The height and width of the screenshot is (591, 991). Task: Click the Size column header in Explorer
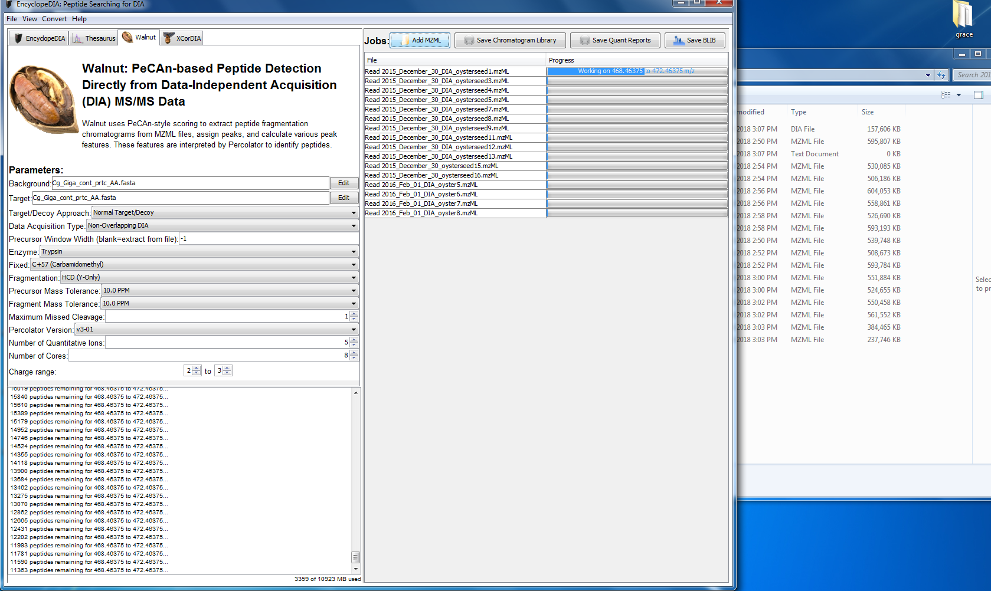pos(880,112)
